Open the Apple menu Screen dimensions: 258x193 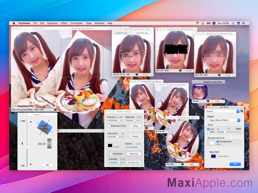tap(14, 23)
